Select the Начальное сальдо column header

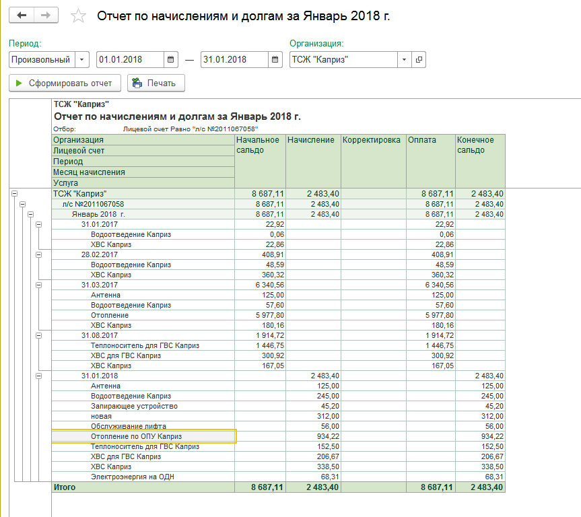(259, 145)
